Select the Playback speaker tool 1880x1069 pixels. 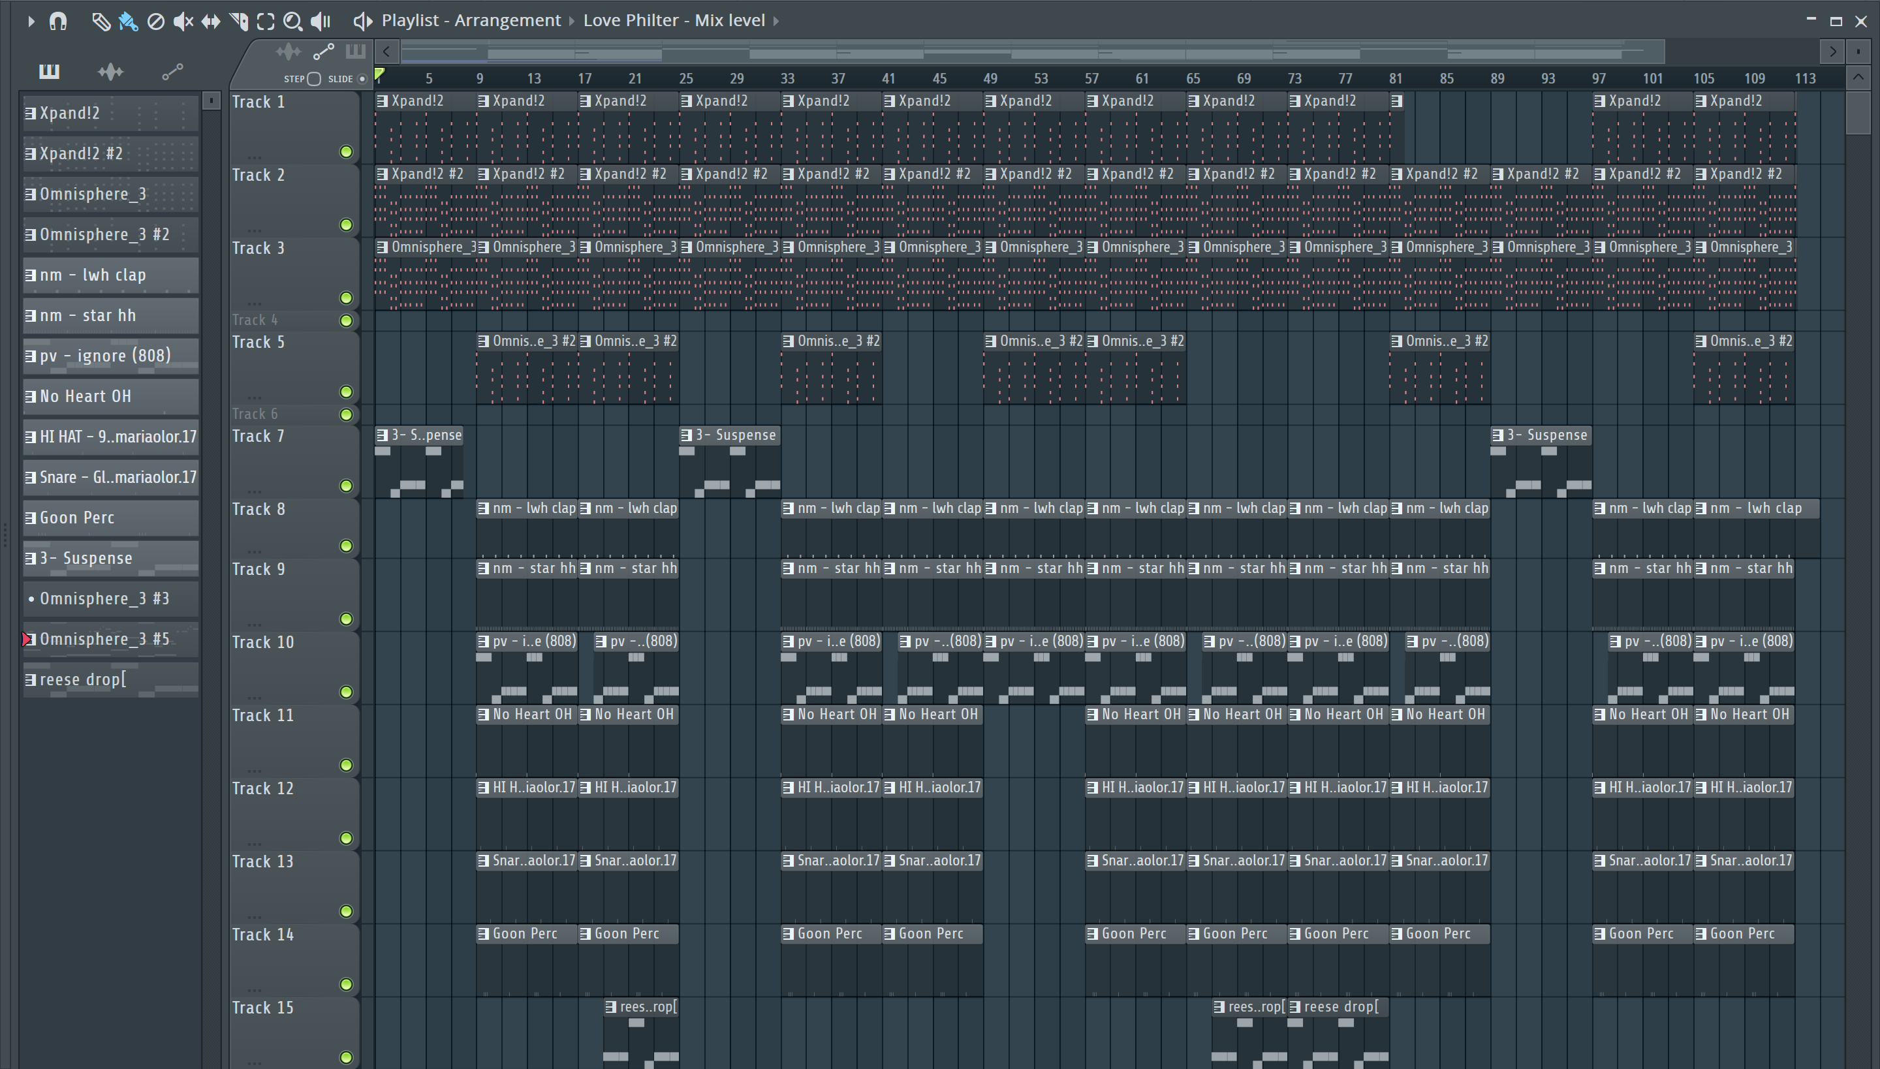point(321,22)
